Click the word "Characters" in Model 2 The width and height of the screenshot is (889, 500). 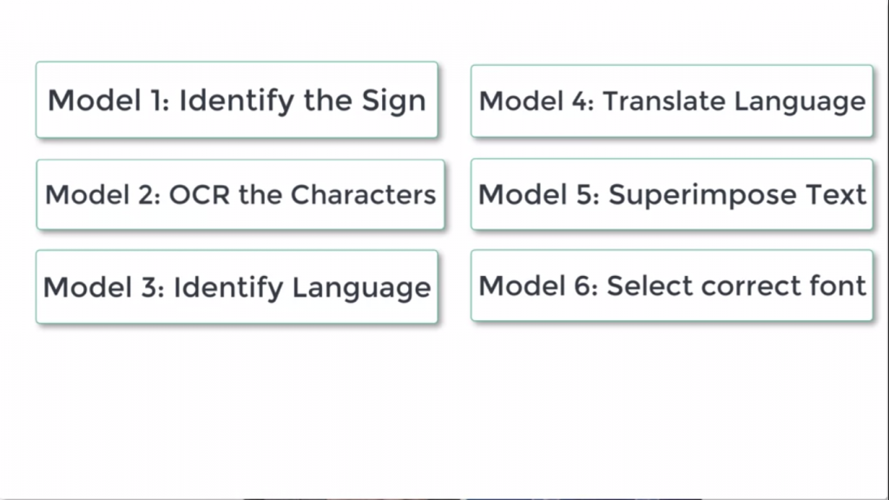tap(363, 194)
